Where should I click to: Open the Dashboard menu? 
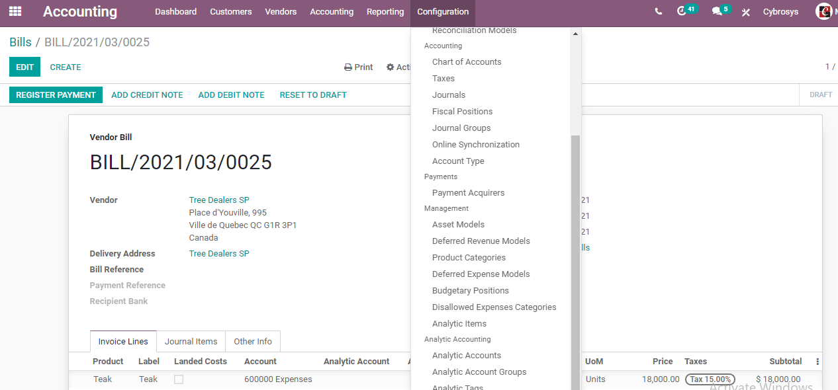pyautogui.click(x=176, y=12)
